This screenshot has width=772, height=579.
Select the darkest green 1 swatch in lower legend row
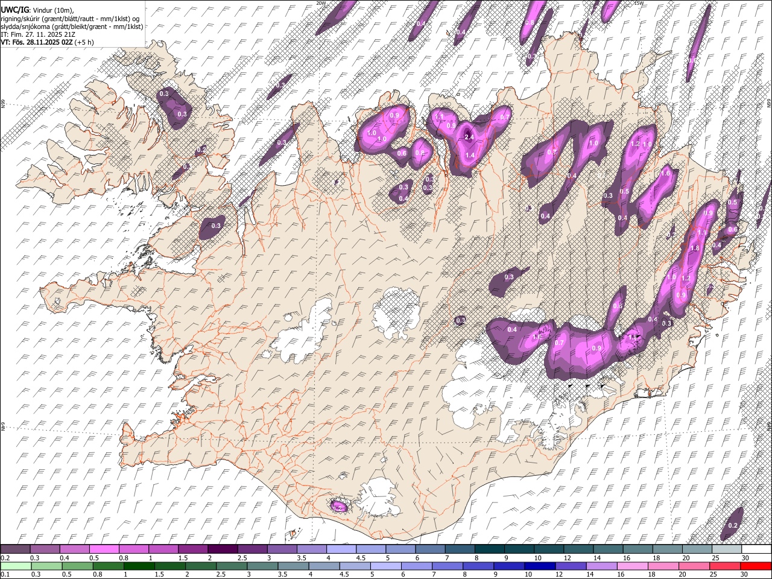pos(139,566)
